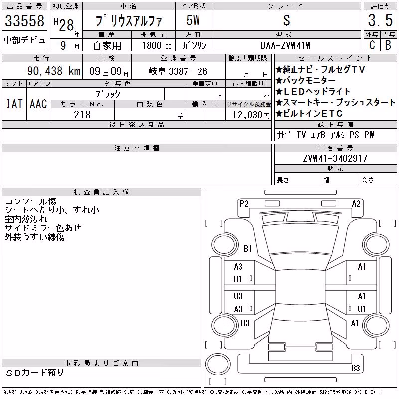
Task: Select A2 damage mark on car diagram
Action: (x=356, y=203)
